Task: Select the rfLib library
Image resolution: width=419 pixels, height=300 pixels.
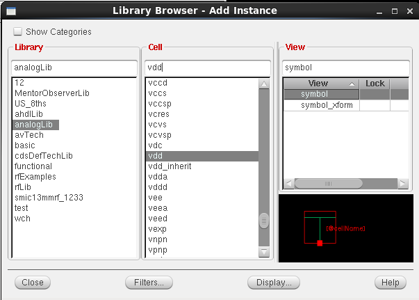Action: tap(23, 187)
